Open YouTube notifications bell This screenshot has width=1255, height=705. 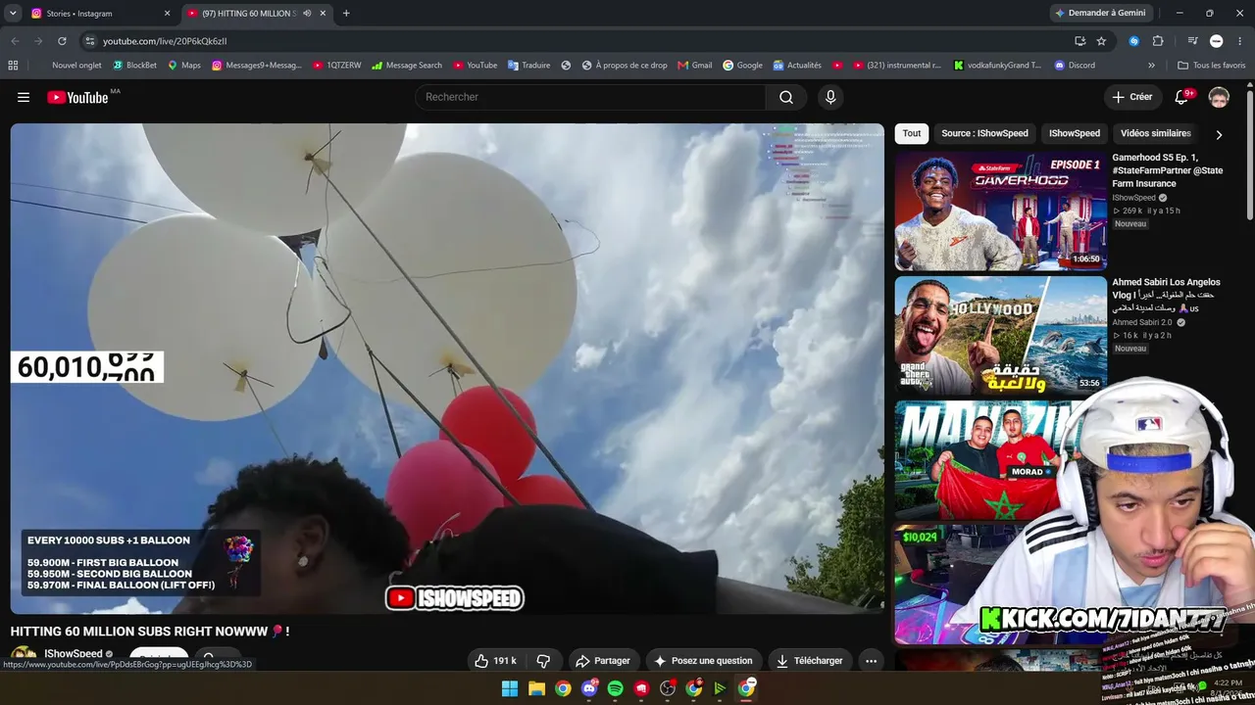tap(1181, 97)
